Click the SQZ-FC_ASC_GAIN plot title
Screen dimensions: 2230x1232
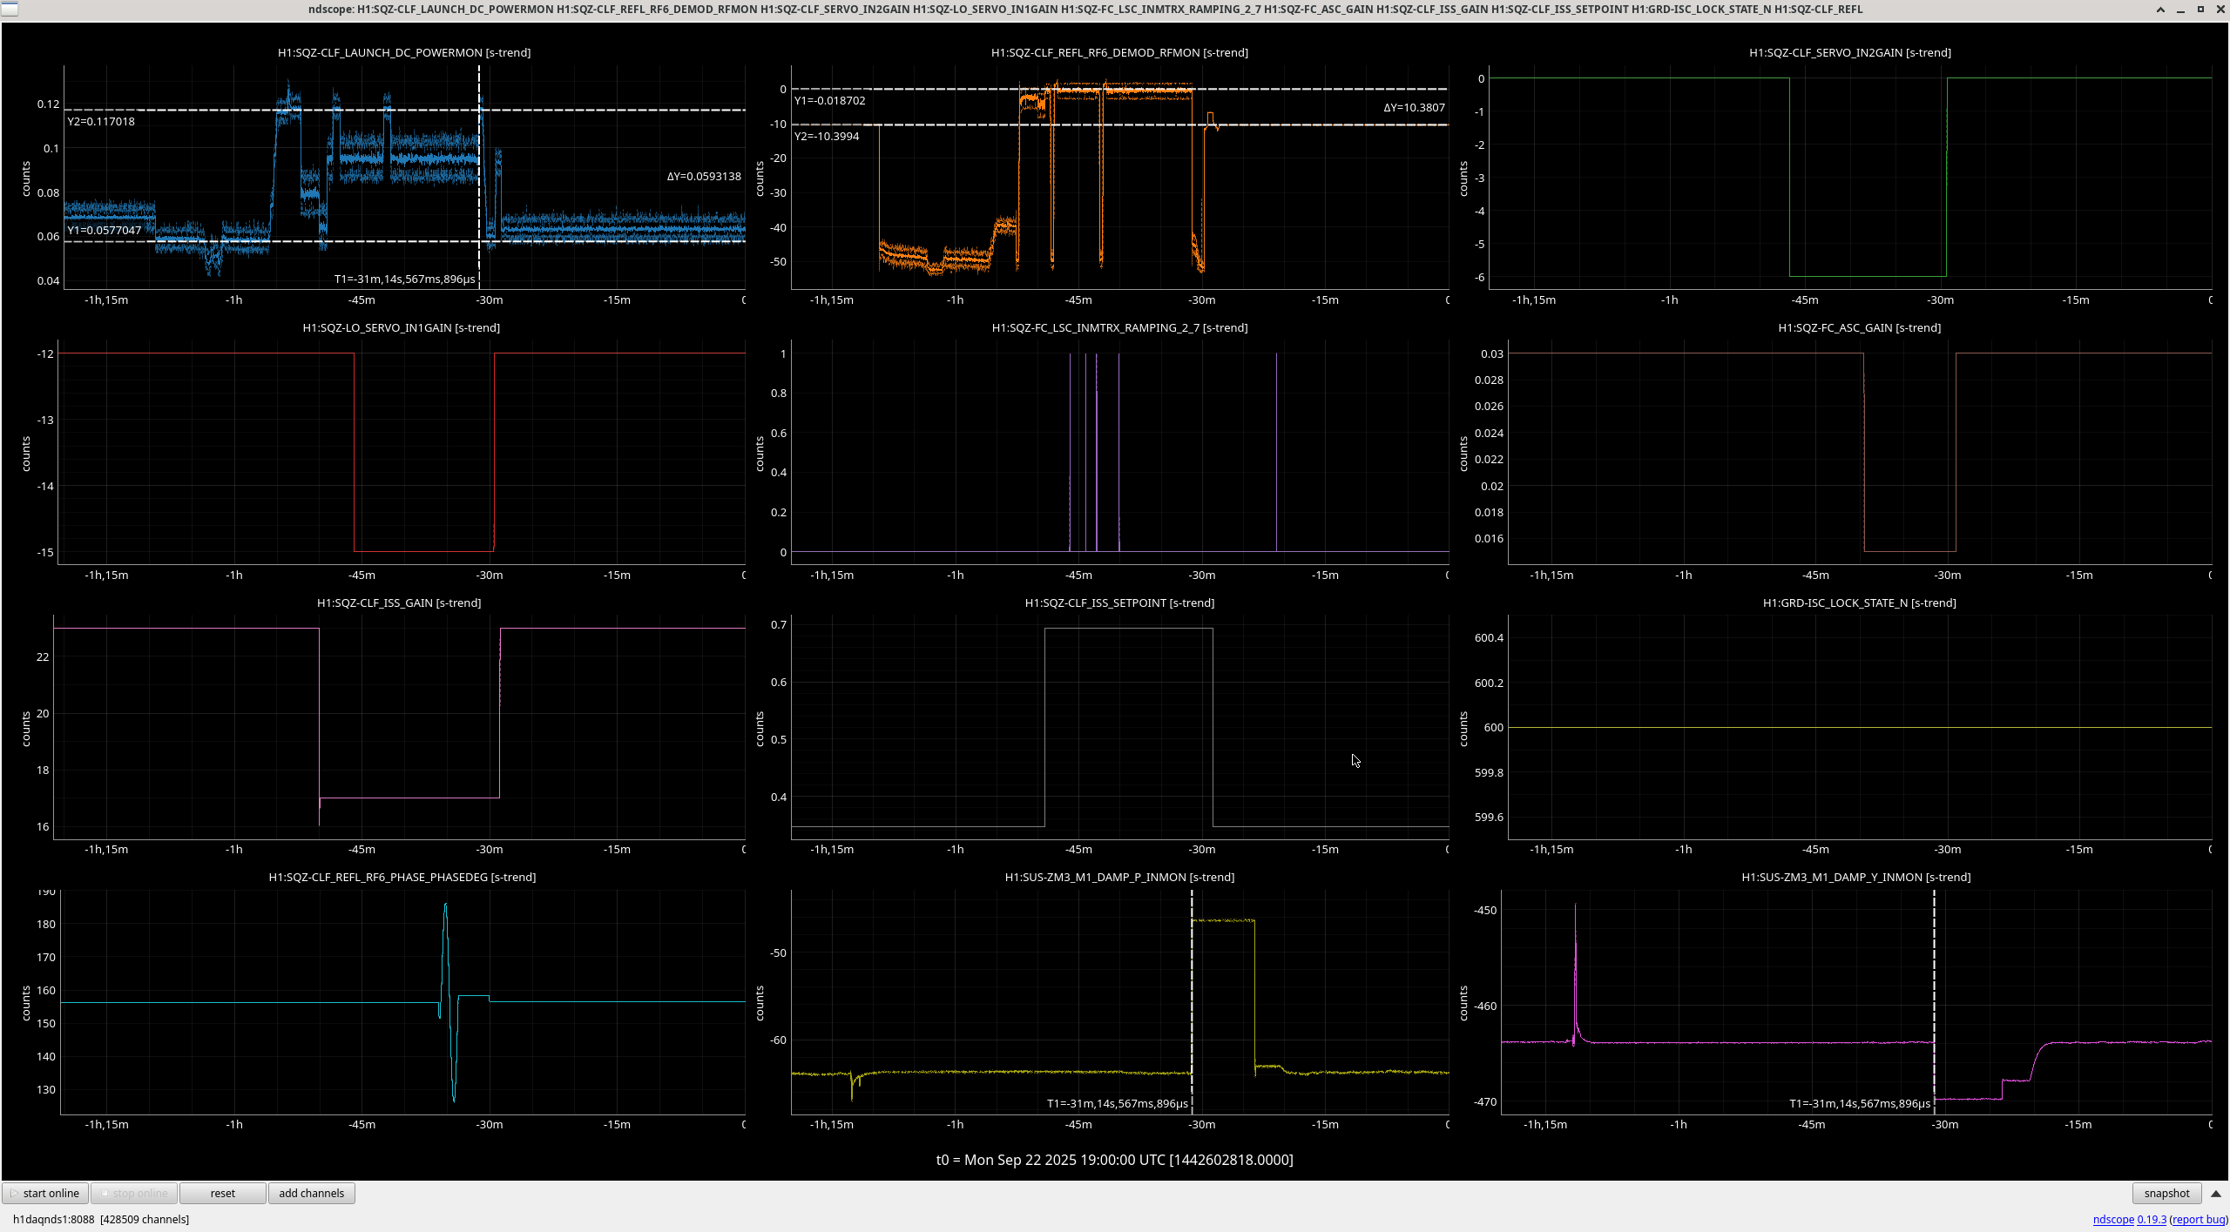(x=1859, y=327)
